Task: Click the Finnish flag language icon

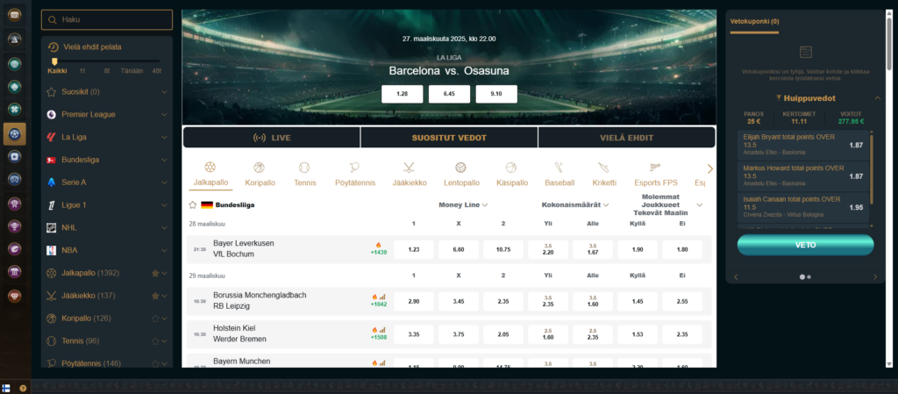Action: 7,387
